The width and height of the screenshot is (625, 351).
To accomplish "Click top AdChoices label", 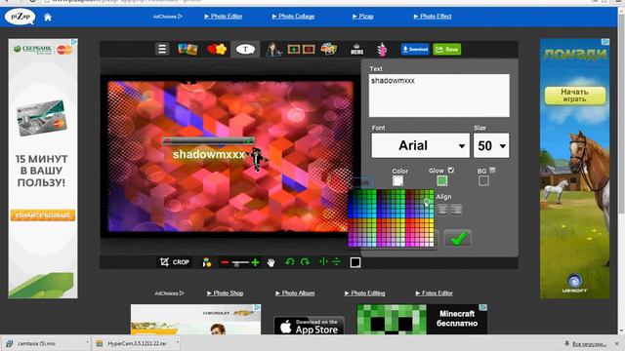I will (x=167, y=17).
